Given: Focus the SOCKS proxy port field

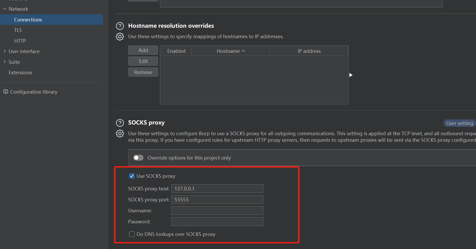Looking at the screenshot, I should (217, 200).
